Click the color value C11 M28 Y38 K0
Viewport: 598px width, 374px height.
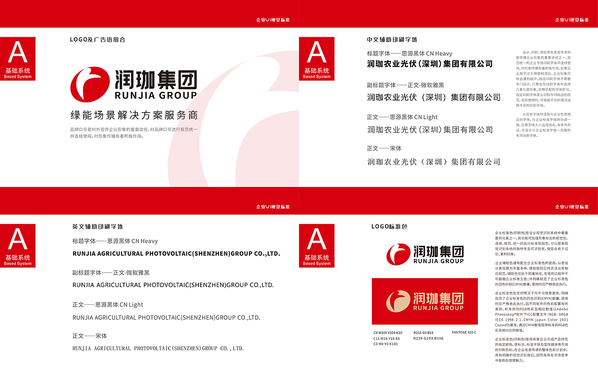[x=386, y=338]
